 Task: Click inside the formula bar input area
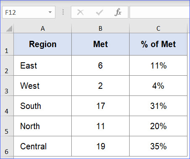tap(160, 12)
